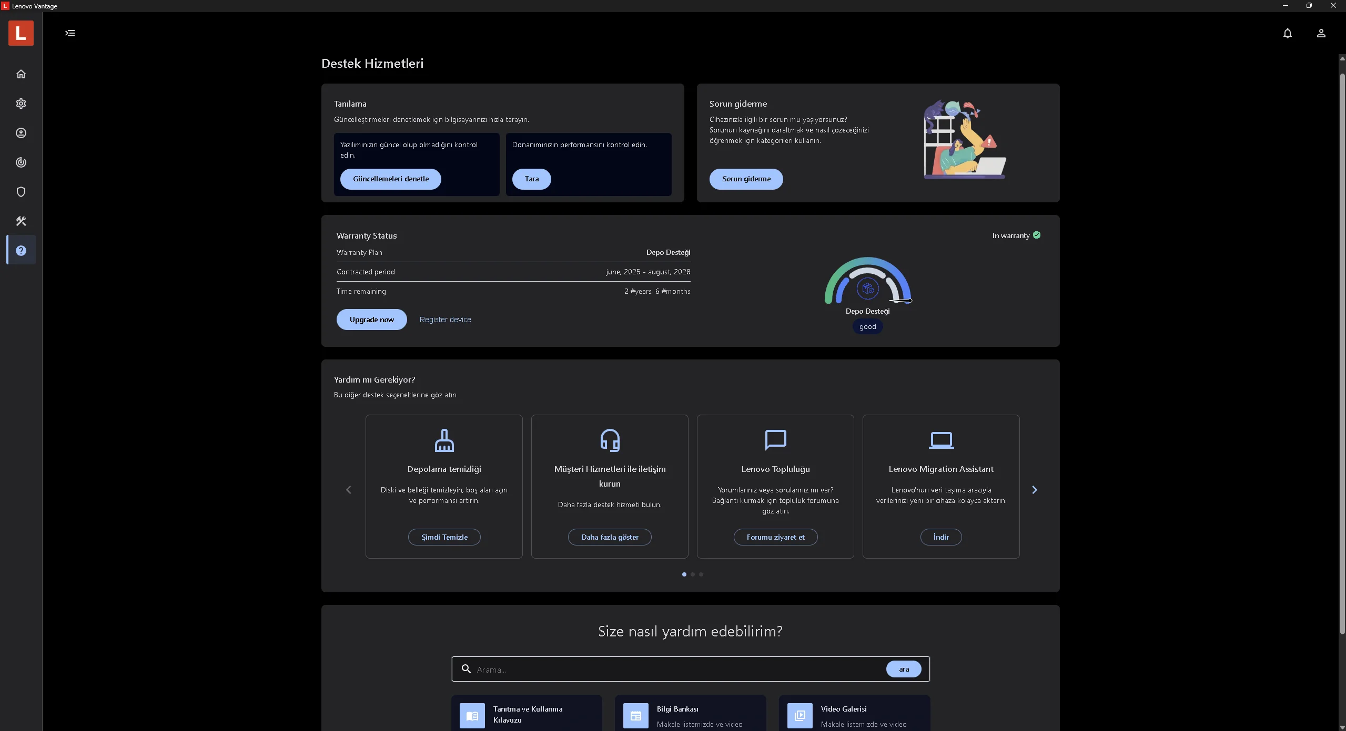Open the user account profile icon
1346x731 pixels.
[1321, 33]
